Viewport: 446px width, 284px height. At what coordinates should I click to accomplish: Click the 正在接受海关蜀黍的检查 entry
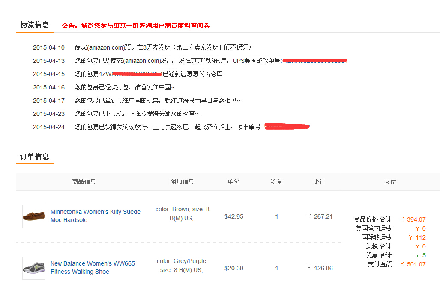point(138,114)
